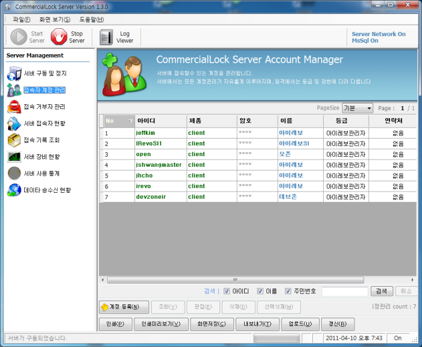Click the search text input field
This screenshot has width=422, height=347.
[x=345, y=292]
